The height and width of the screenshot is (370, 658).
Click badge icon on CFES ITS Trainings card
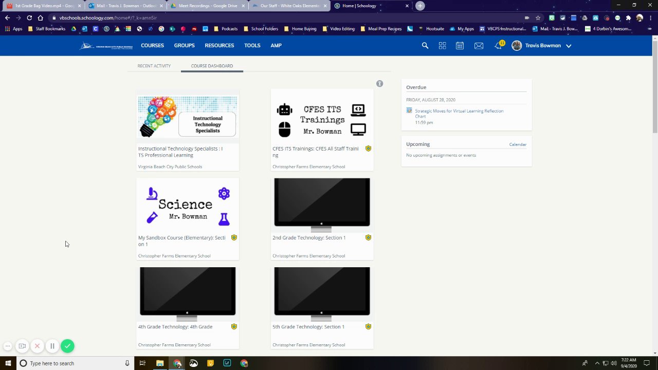[x=368, y=149]
